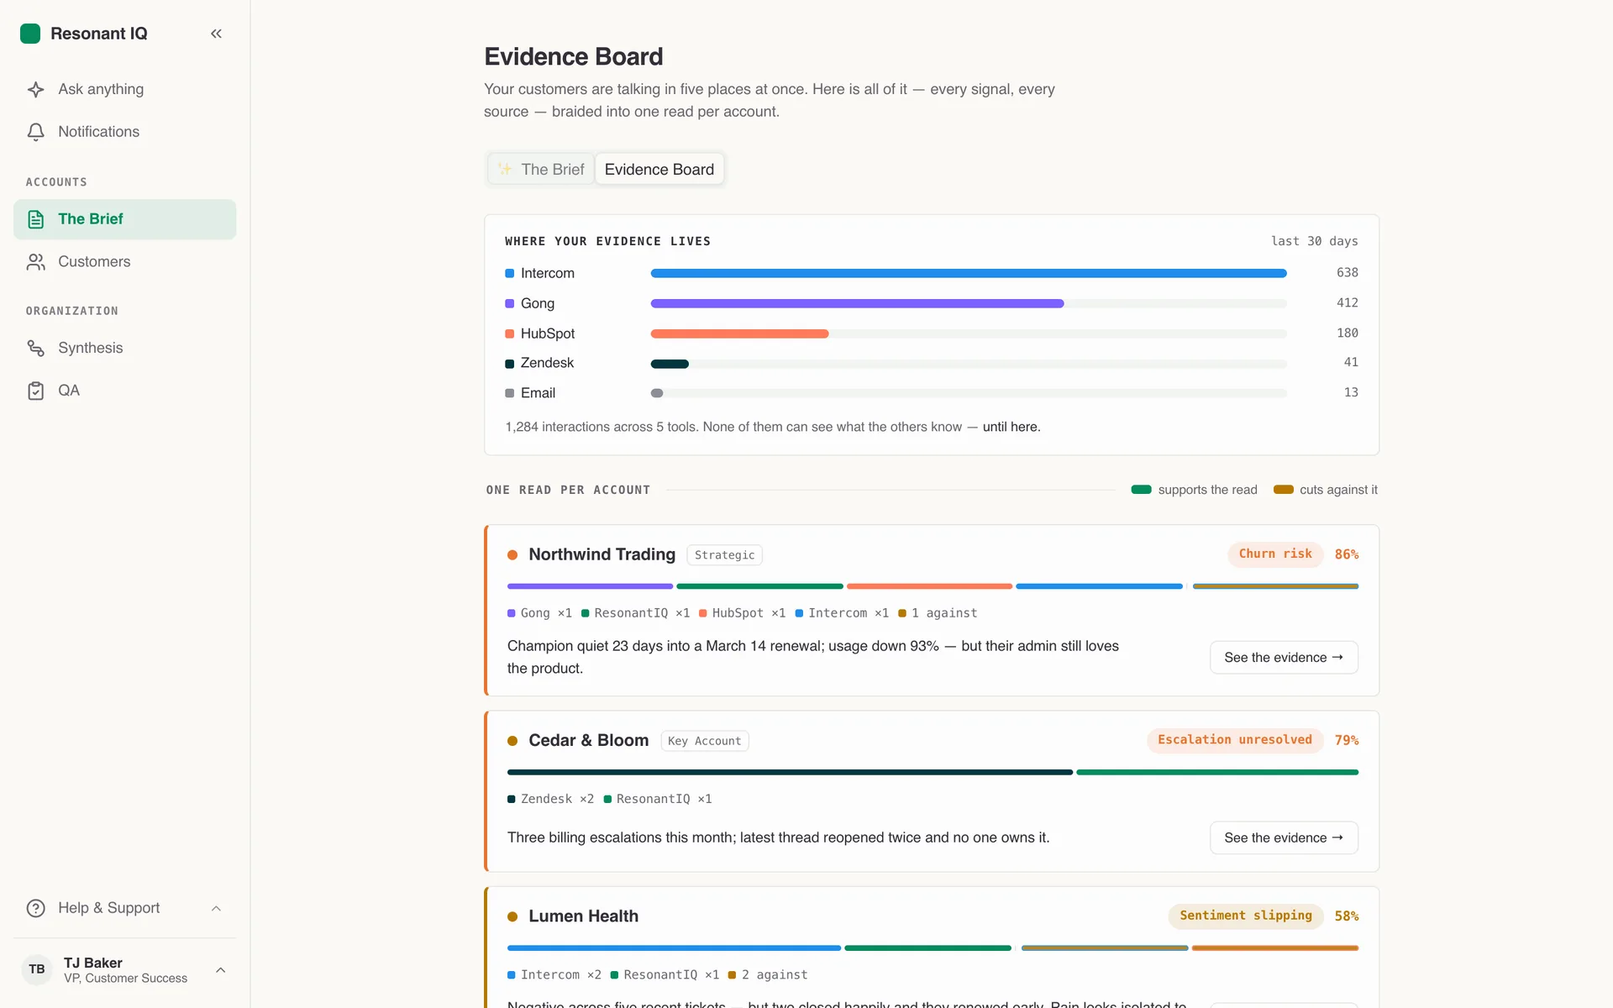Click the Notifications bell icon
Image resolution: width=1613 pixels, height=1008 pixels.
pyautogui.click(x=35, y=132)
